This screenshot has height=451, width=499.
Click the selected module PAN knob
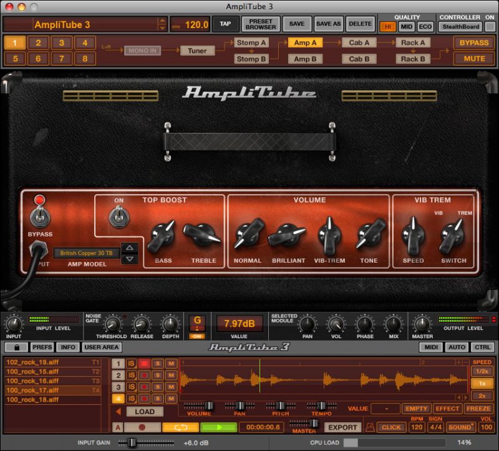[307, 324]
